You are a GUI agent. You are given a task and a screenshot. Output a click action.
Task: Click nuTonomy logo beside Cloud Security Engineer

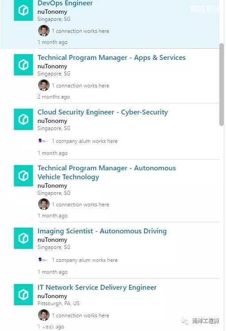coord(23,119)
